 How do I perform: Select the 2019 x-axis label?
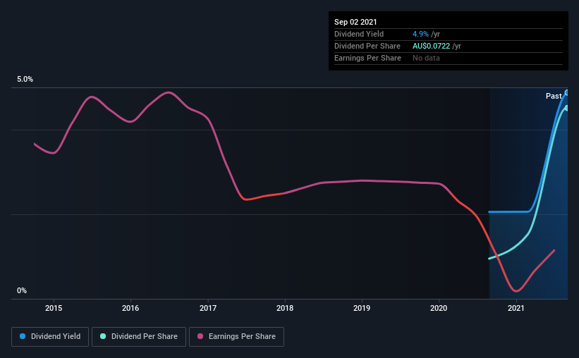tap(362, 308)
